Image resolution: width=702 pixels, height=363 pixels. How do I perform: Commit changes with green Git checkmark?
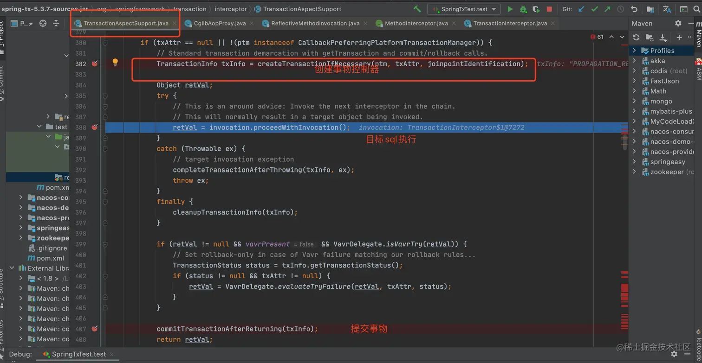pyautogui.click(x=594, y=9)
